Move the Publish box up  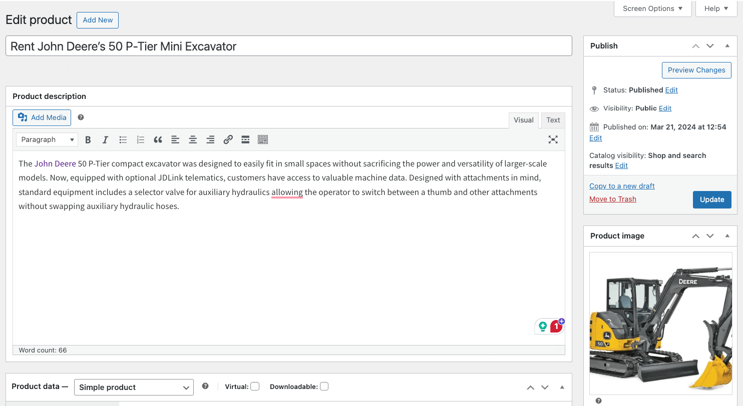pos(695,46)
